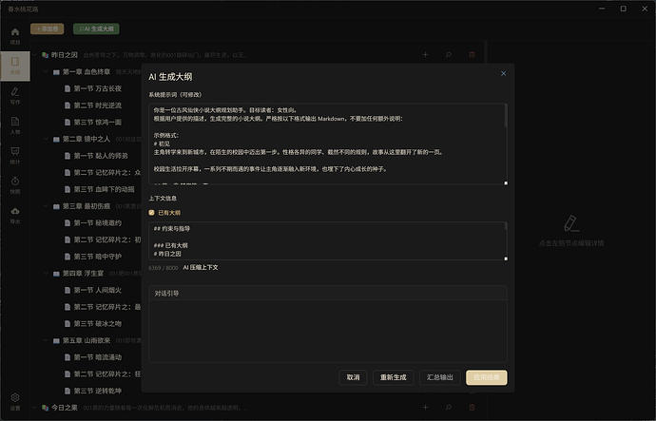Select 第一节 秘境邀约 in the tree
Screen dimensions: 656x421
click(98, 222)
